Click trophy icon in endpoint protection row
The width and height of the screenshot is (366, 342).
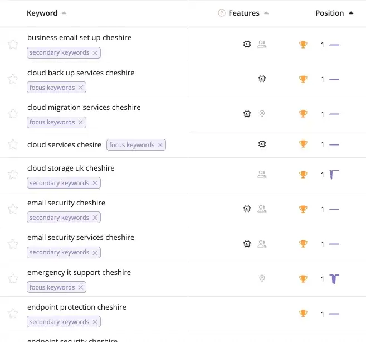pos(303,314)
